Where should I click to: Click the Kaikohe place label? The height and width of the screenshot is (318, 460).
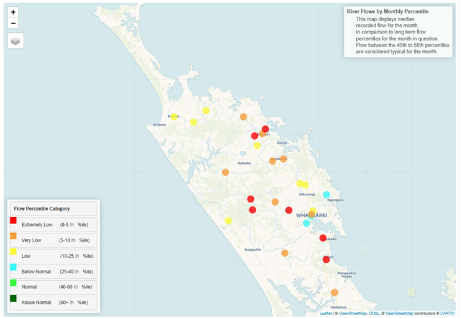245,163
